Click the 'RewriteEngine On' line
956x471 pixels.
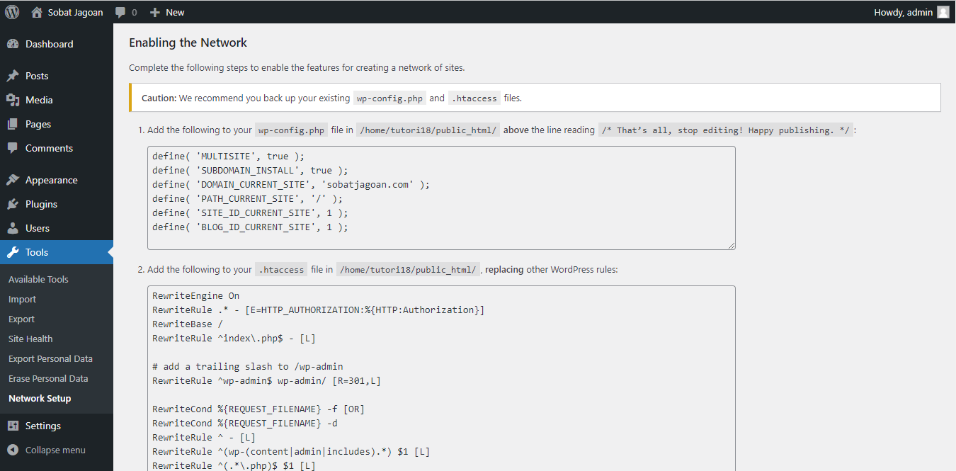point(195,295)
